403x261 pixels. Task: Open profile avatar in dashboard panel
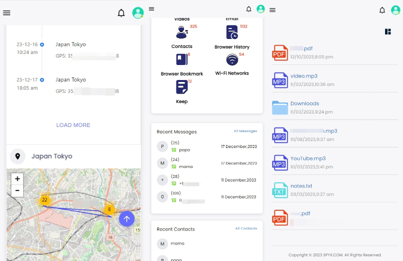260,9
